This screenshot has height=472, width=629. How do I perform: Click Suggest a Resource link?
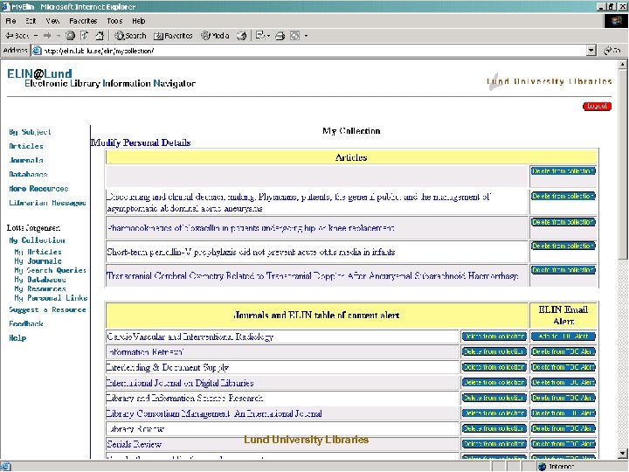tap(47, 309)
